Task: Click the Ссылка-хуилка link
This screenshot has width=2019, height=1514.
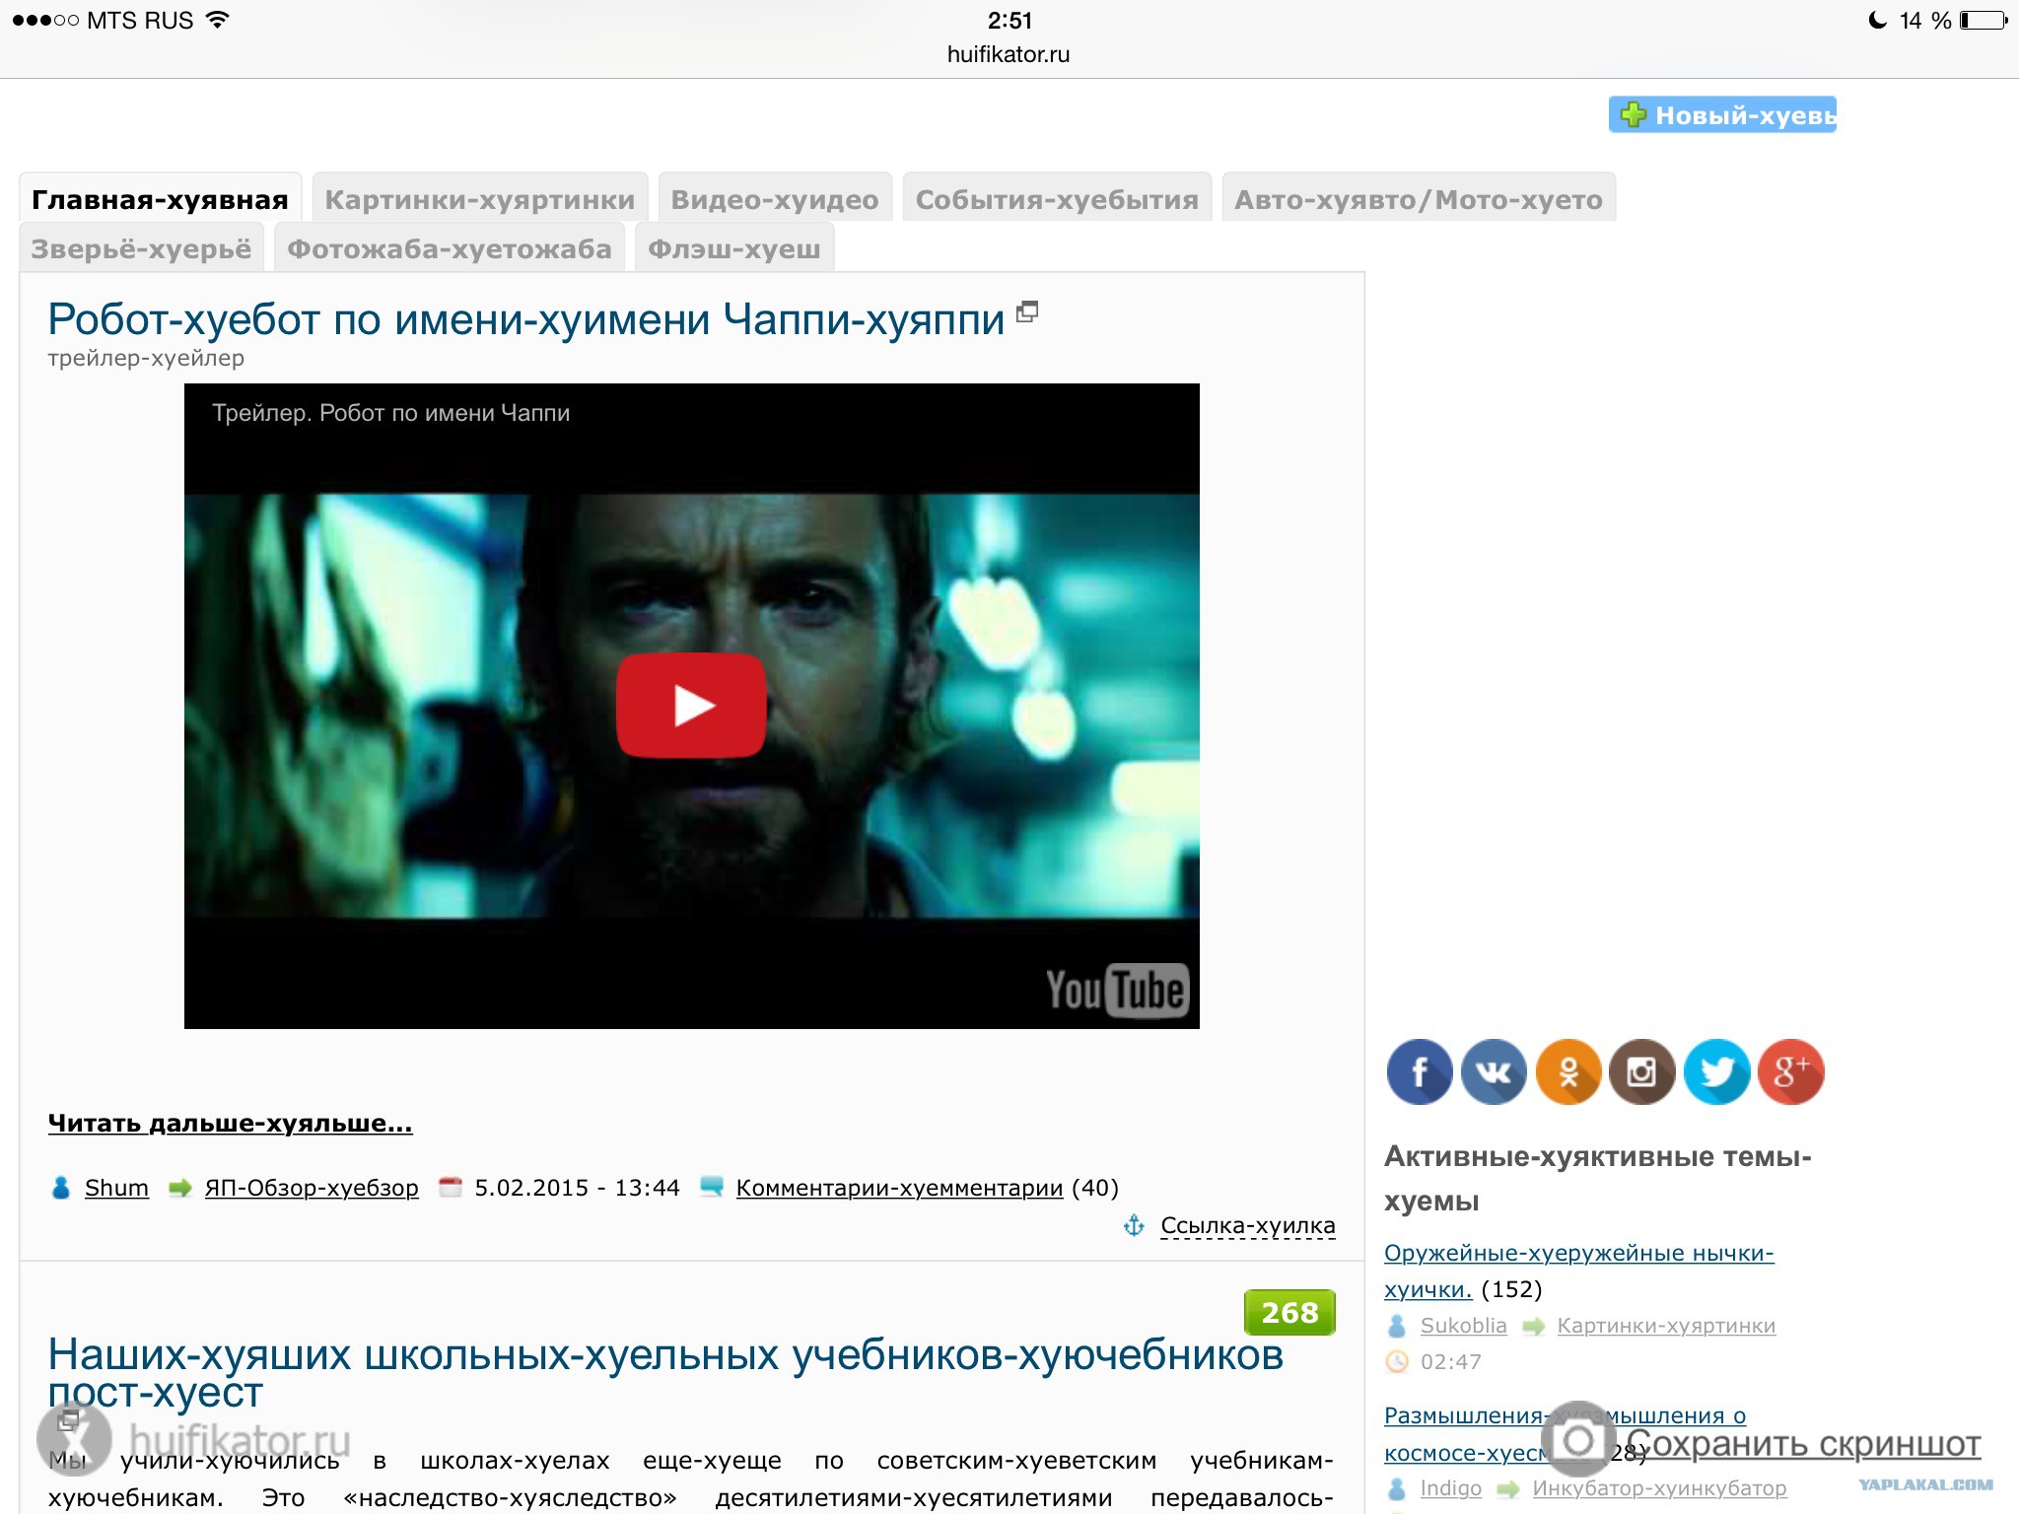Action: click(1248, 1225)
